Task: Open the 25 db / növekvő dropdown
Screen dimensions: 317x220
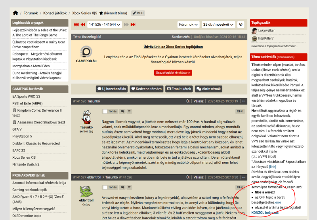Action: (x=218, y=25)
